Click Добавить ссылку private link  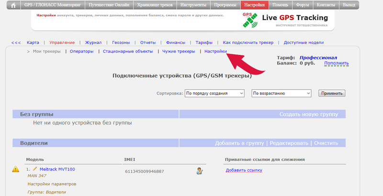[244, 170]
